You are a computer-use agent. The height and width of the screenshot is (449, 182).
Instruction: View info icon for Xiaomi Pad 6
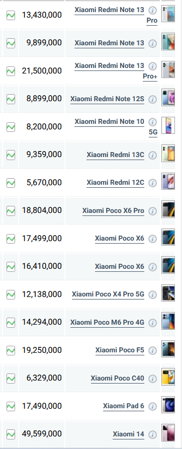[153, 406]
